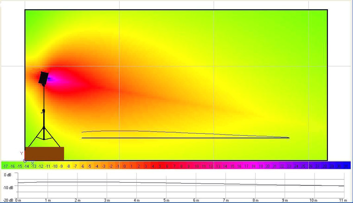Click the -17 green swatch on the color scale
Viewport: 353px width, 203px height.
5,166
